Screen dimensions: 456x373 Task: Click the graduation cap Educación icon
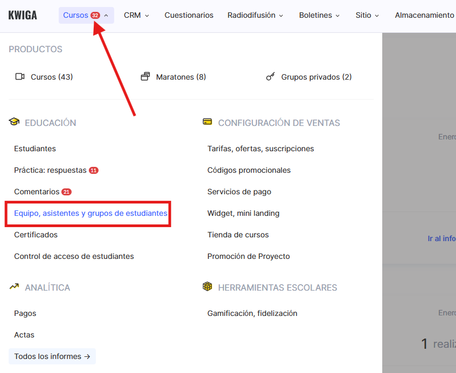click(14, 122)
